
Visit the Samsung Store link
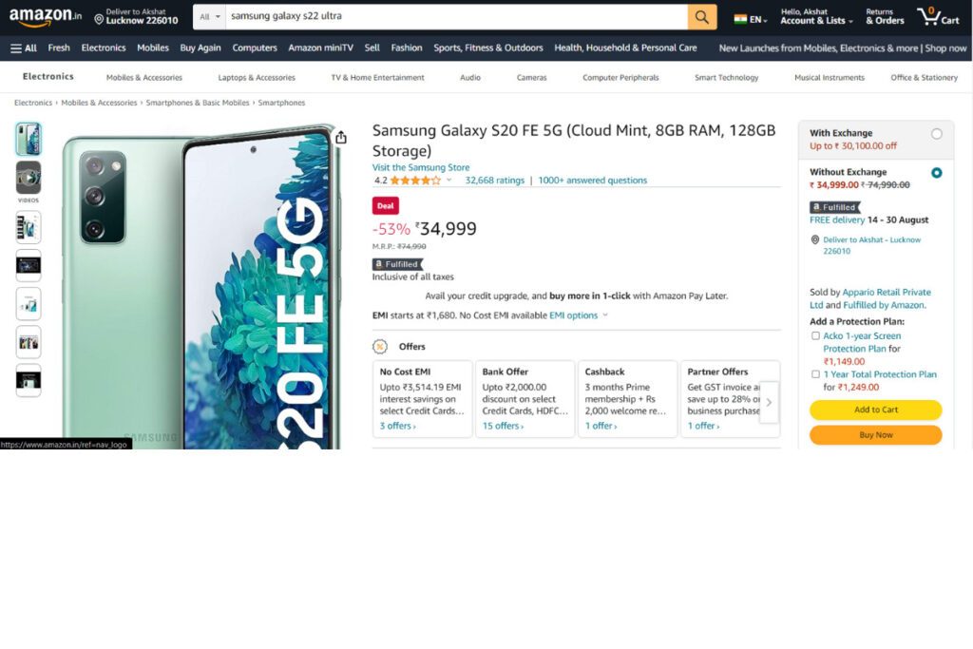(x=421, y=167)
